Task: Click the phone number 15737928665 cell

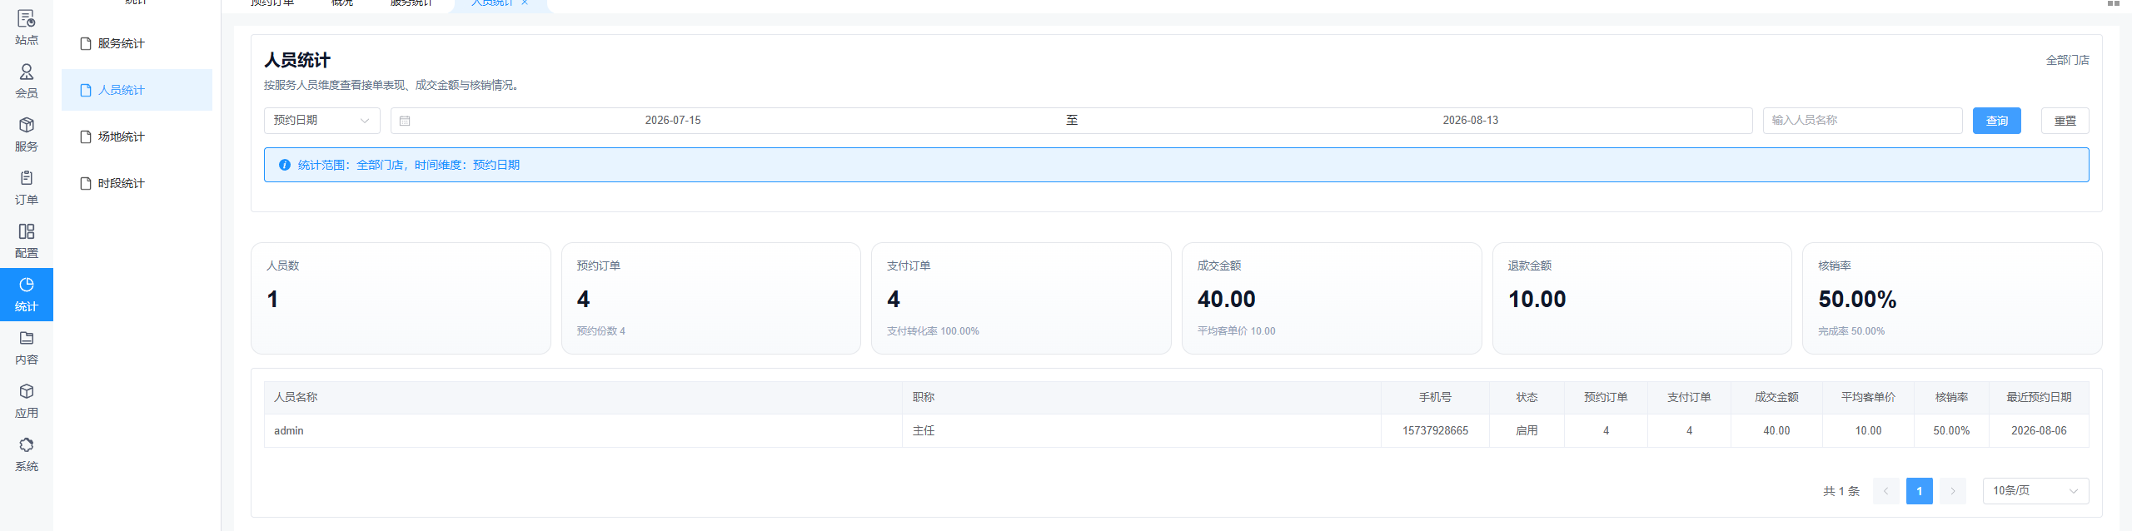Action: click(x=1435, y=431)
